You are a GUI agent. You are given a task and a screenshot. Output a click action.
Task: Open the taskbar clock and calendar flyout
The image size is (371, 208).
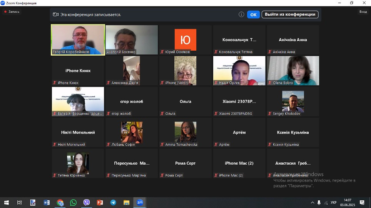click(x=348, y=202)
